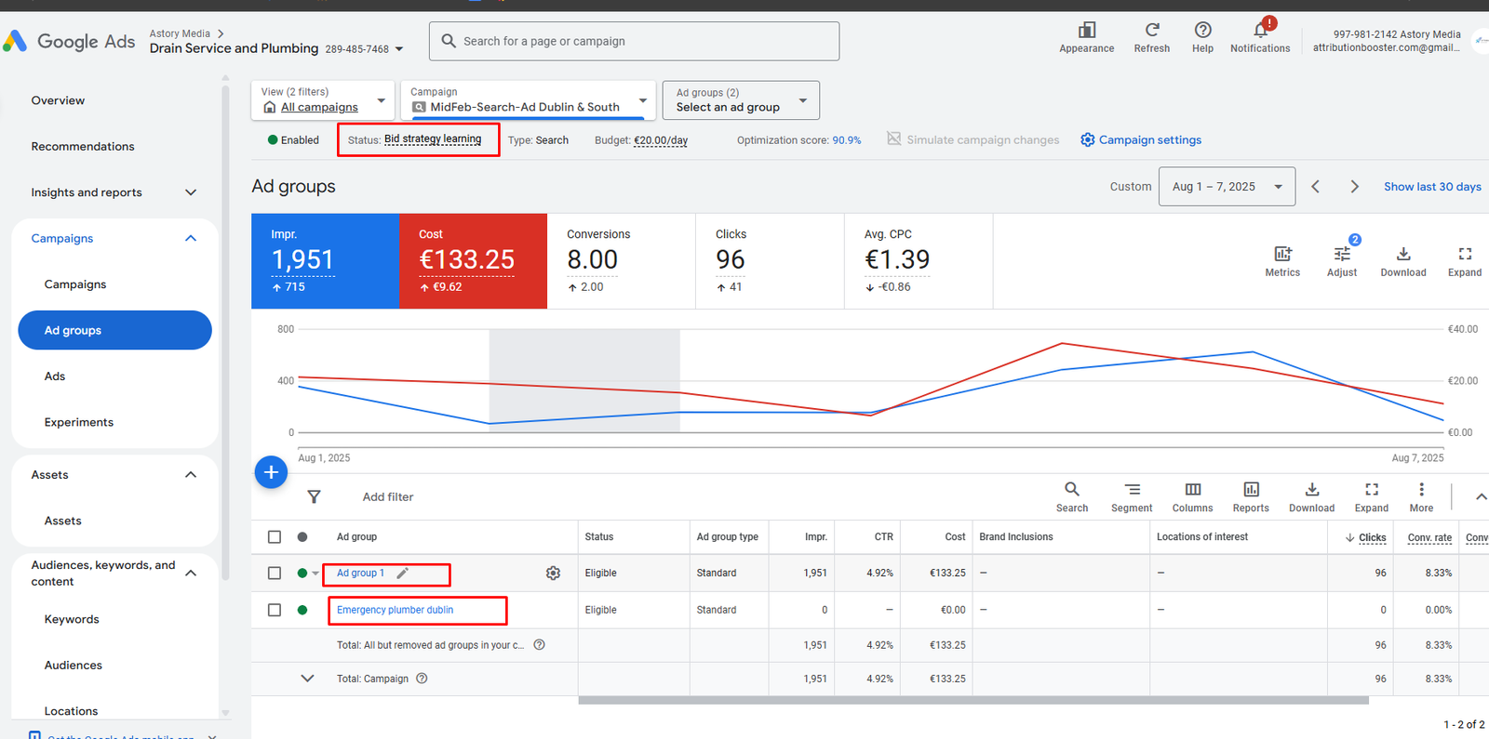Open Recommendations in the left navigation
Image resolution: width=1489 pixels, height=739 pixels.
click(83, 147)
